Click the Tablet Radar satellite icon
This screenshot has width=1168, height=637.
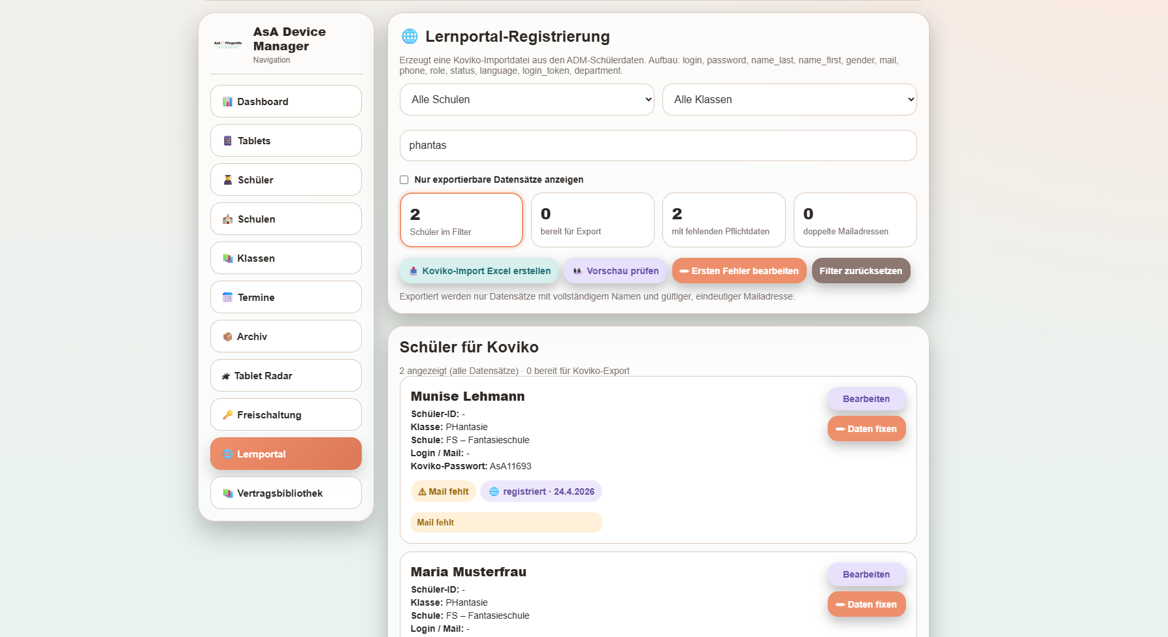[x=226, y=376]
